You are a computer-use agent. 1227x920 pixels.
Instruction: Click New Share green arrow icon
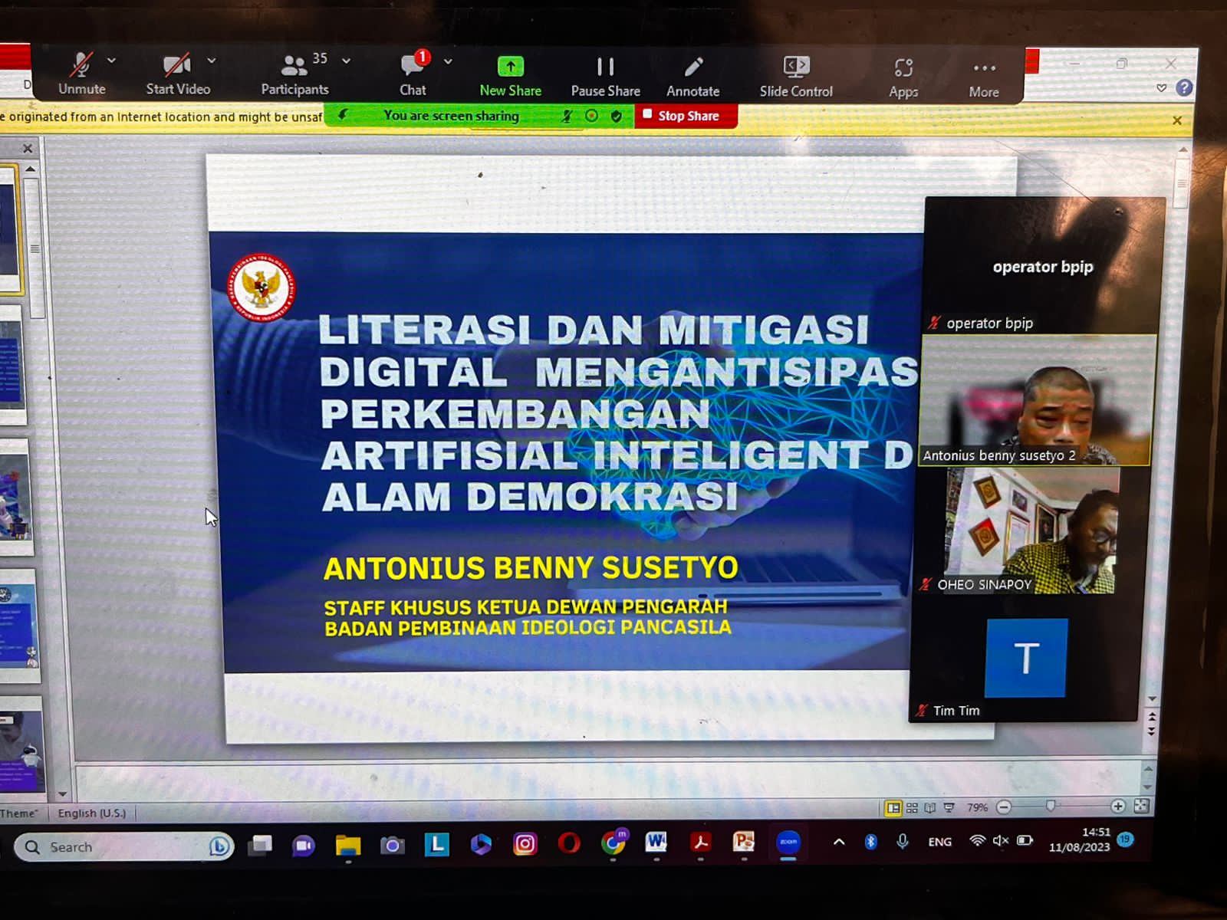pyautogui.click(x=510, y=67)
